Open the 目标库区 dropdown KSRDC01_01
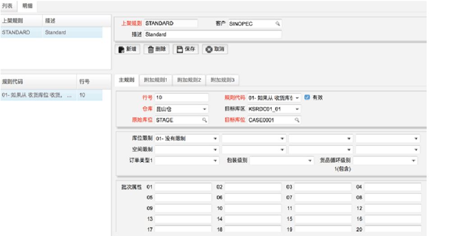The image size is (470, 236). pos(297,109)
